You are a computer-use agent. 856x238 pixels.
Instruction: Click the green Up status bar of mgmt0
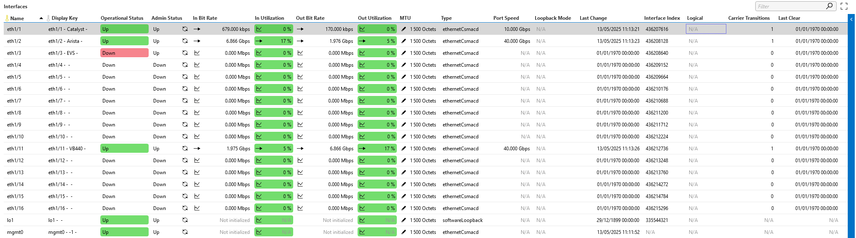click(124, 232)
